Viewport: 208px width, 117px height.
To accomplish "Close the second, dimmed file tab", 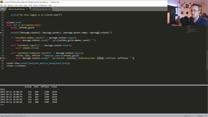I will point(49,9).
